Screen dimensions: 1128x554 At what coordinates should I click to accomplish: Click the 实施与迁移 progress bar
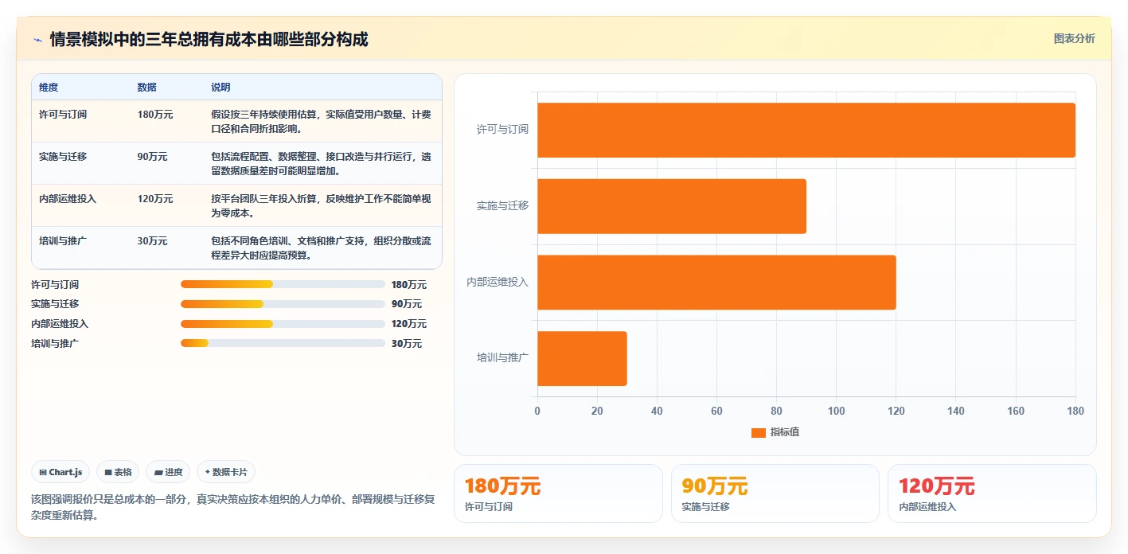coord(283,304)
